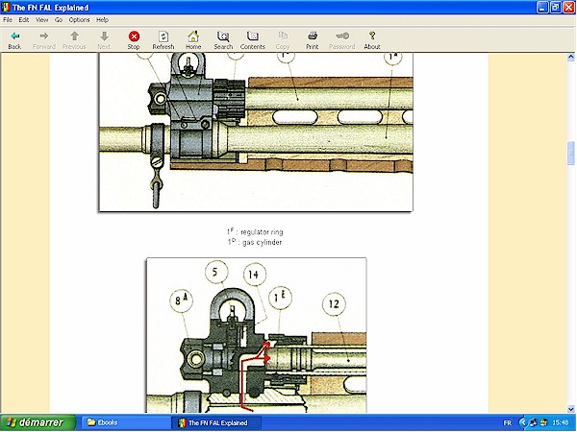Viewport: 577px width, 432px height.
Task: Click the 15:48 system clock
Action: point(561,422)
